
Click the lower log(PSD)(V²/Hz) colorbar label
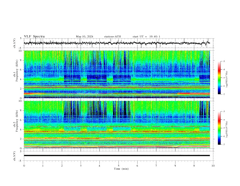[x=227, y=129]
